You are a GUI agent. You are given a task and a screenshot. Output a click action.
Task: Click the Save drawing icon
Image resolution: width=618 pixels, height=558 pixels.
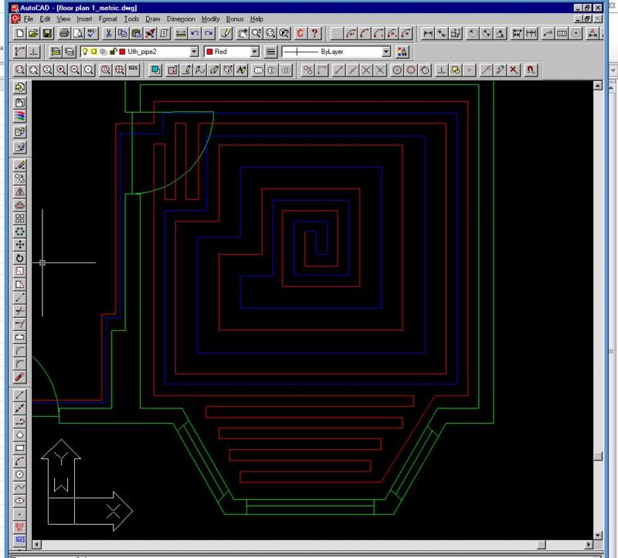(48, 33)
